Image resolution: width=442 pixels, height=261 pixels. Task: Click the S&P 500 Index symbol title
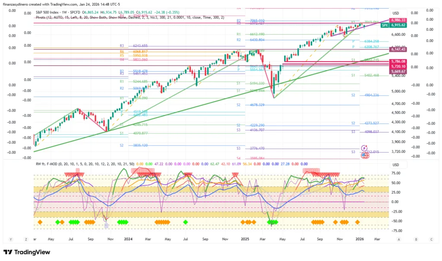point(51,13)
